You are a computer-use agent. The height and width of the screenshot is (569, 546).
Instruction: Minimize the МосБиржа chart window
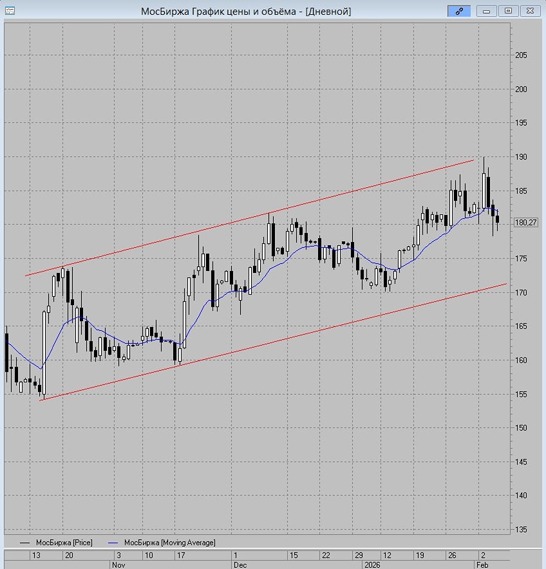(x=487, y=11)
